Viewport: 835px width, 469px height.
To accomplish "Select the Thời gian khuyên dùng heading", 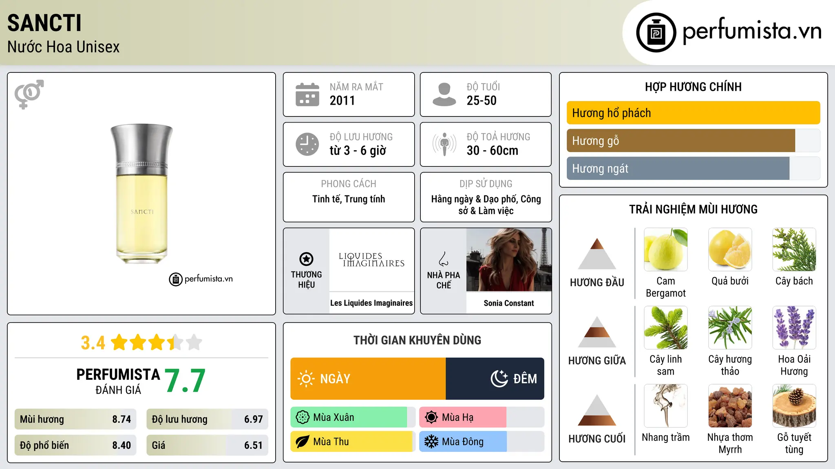I will pos(417,340).
